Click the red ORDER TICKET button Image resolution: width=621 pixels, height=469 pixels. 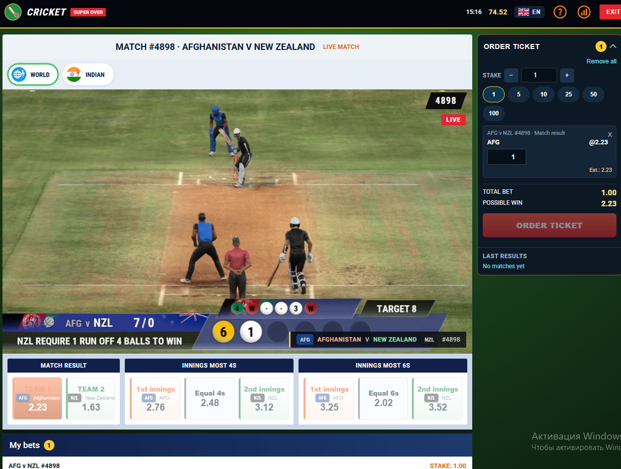(550, 225)
